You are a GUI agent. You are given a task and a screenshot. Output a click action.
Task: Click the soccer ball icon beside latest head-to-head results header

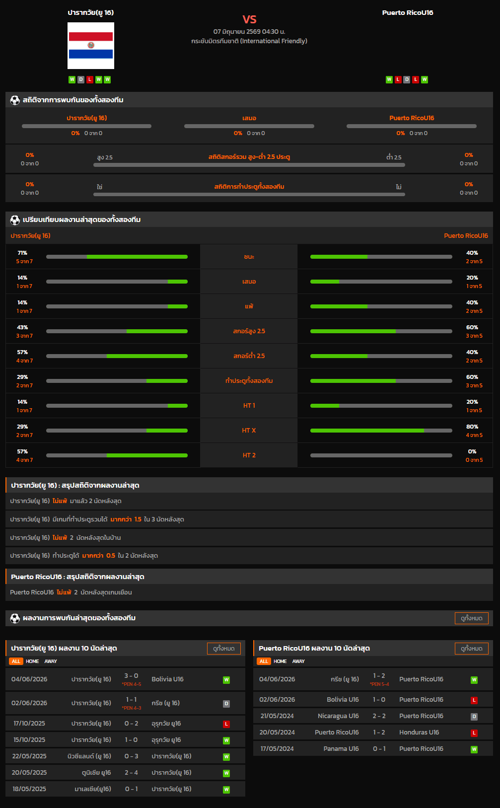pos(15,618)
